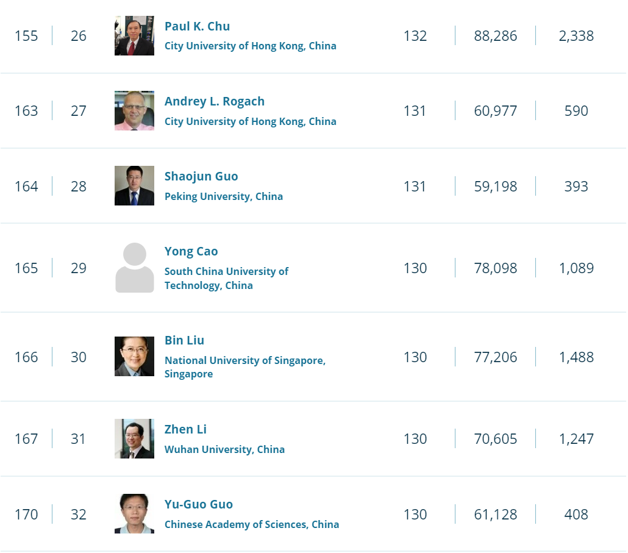Open Shaojun Guo name link
The height and width of the screenshot is (553, 628).
pyautogui.click(x=201, y=176)
